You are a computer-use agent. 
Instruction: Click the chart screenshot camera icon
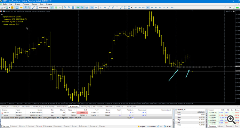point(87,7)
